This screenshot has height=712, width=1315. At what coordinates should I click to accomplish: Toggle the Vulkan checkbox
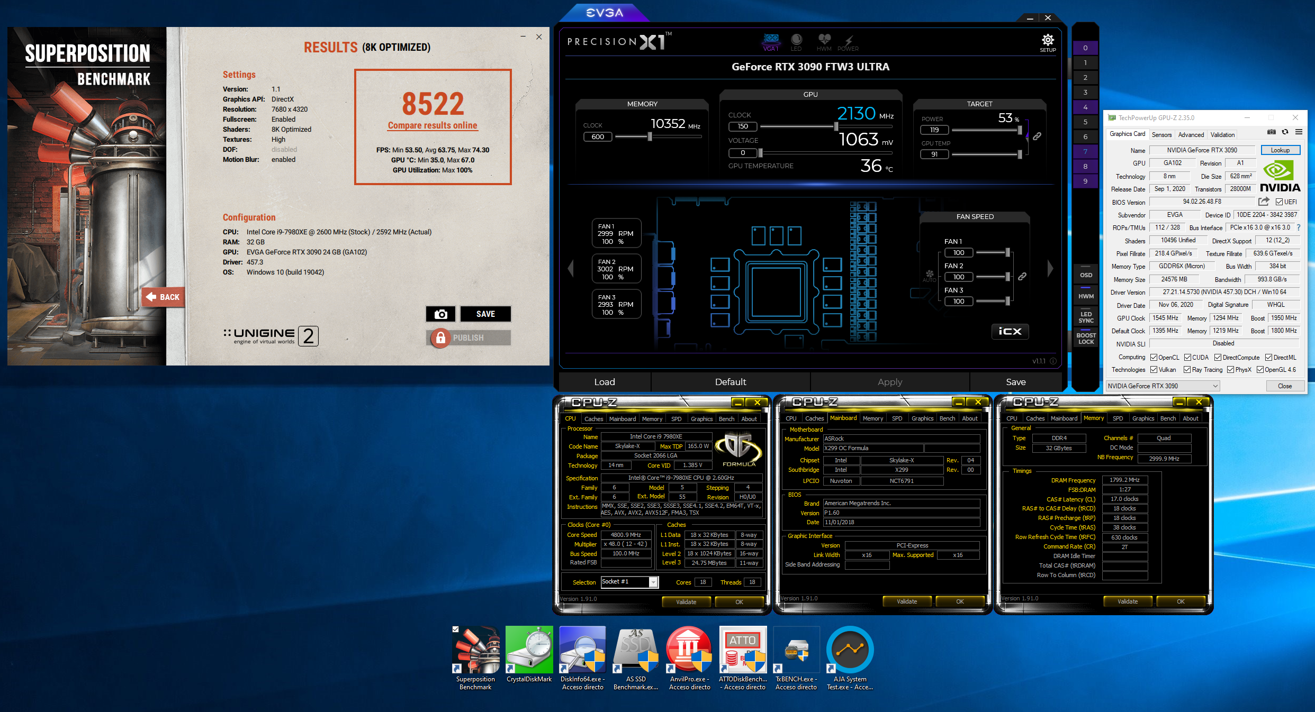[1154, 370]
